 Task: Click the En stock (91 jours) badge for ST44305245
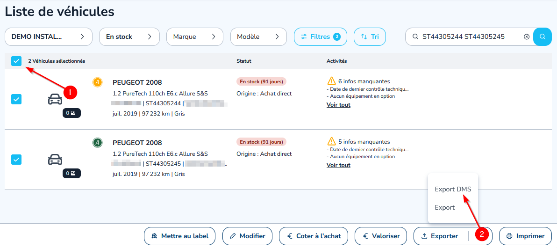262,142
